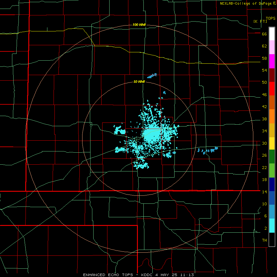Click the 100 NMI range ring label
Screen dimensions: 277x277
(x=139, y=25)
